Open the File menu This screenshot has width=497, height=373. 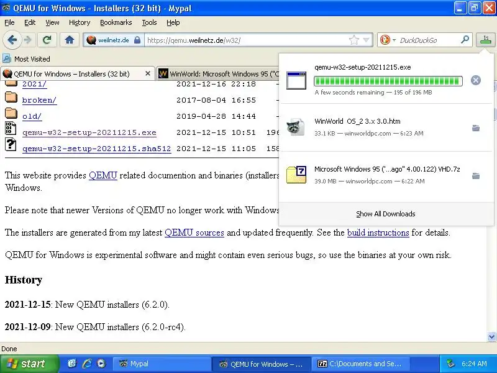[x=9, y=22]
